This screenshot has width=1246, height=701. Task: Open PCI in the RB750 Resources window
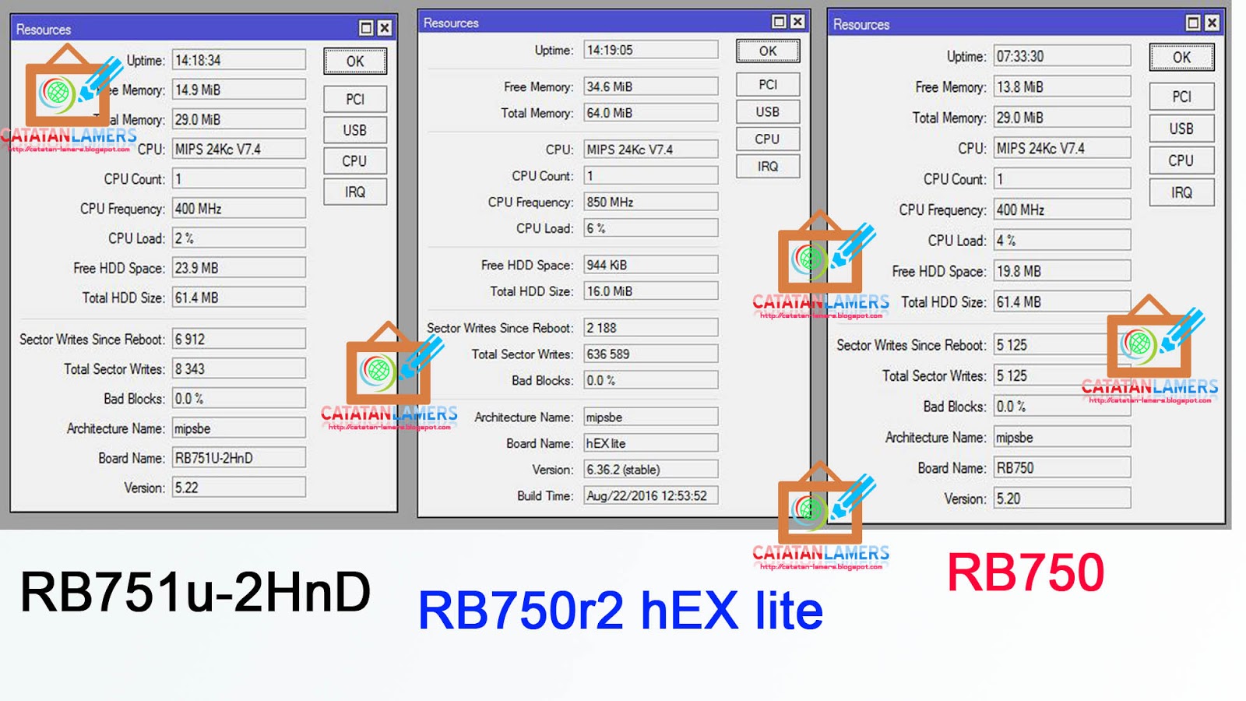click(1181, 97)
